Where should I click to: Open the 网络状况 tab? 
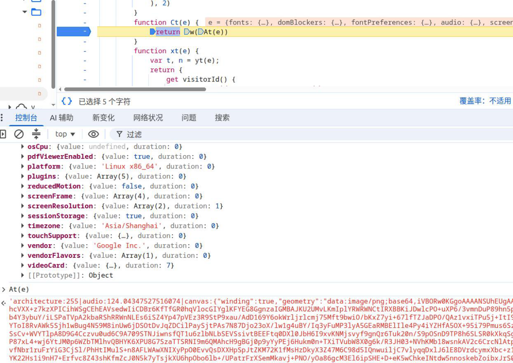(x=148, y=118)
